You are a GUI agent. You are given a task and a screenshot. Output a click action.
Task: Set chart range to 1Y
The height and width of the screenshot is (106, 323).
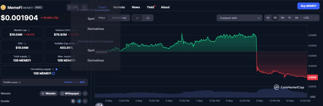(x=289, y=18)
